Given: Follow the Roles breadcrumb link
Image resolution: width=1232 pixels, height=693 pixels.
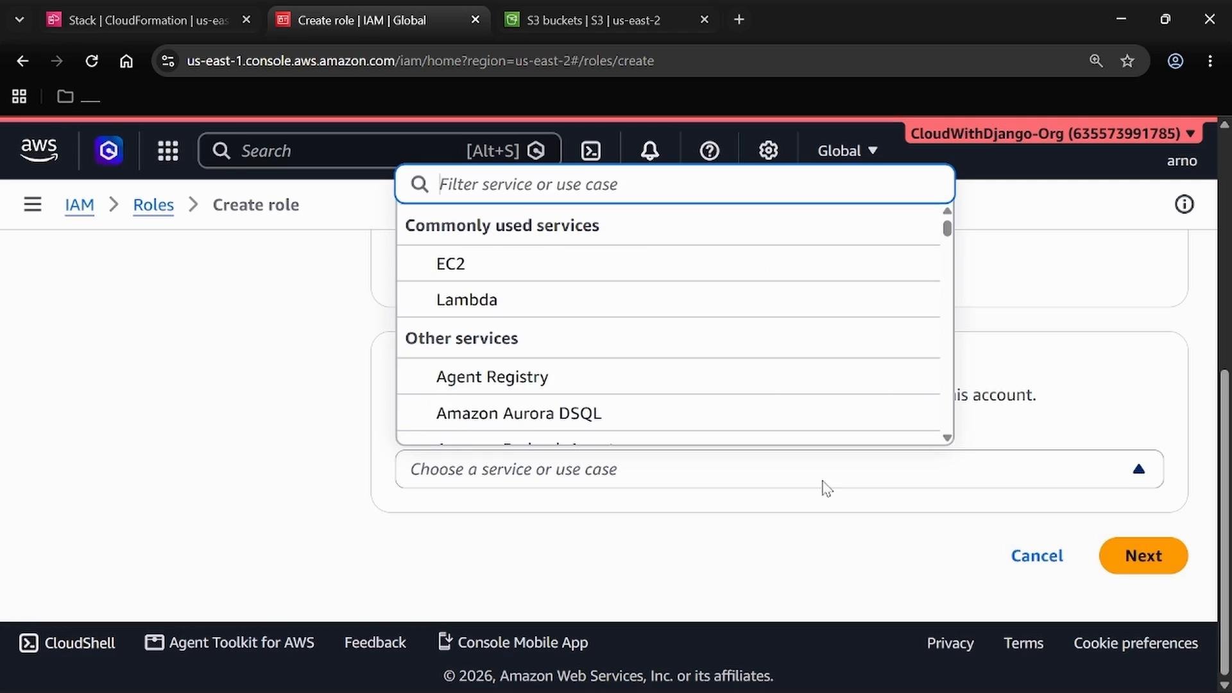Looking at the screenshot, I should 153,205.
